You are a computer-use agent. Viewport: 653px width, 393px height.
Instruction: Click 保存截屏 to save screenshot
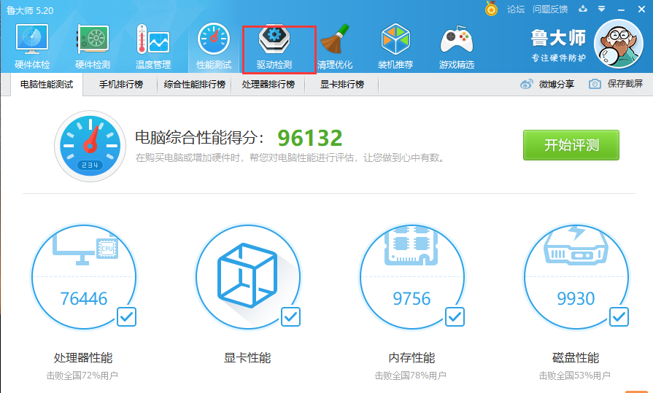point(617,85)
